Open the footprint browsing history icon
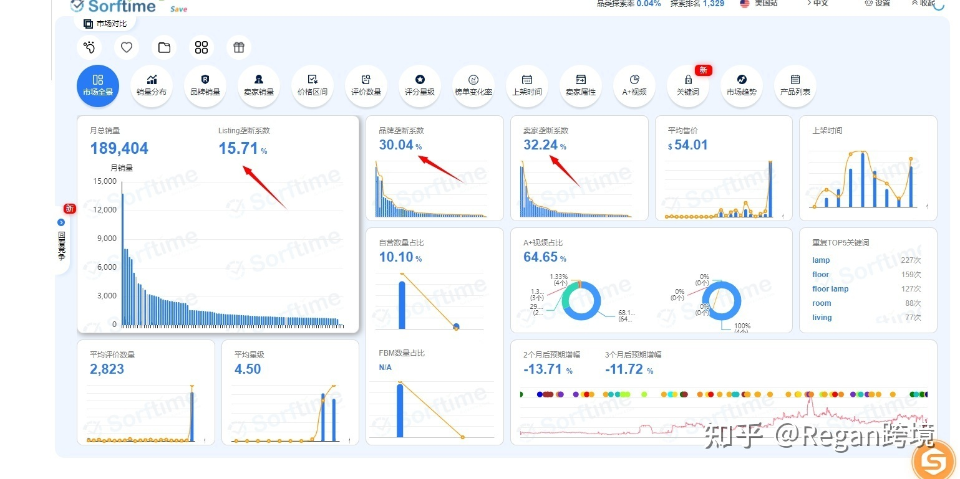This screenshot has height=479, width=960. click(x=89, y=47)
